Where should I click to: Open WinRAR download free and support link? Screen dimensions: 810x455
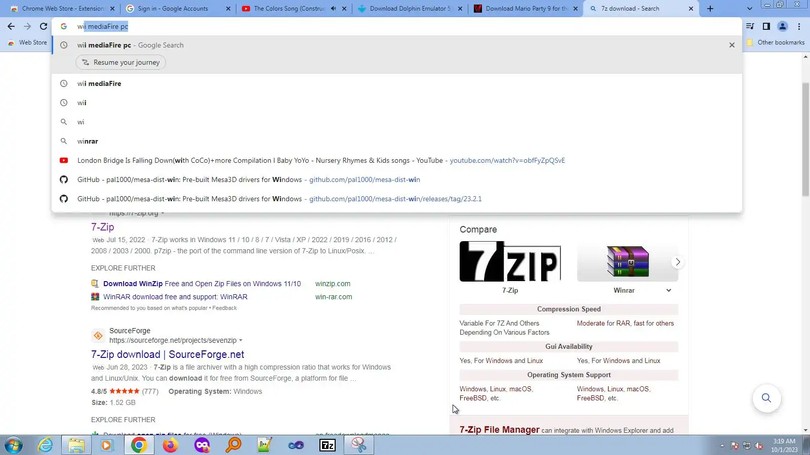[175, 297]
